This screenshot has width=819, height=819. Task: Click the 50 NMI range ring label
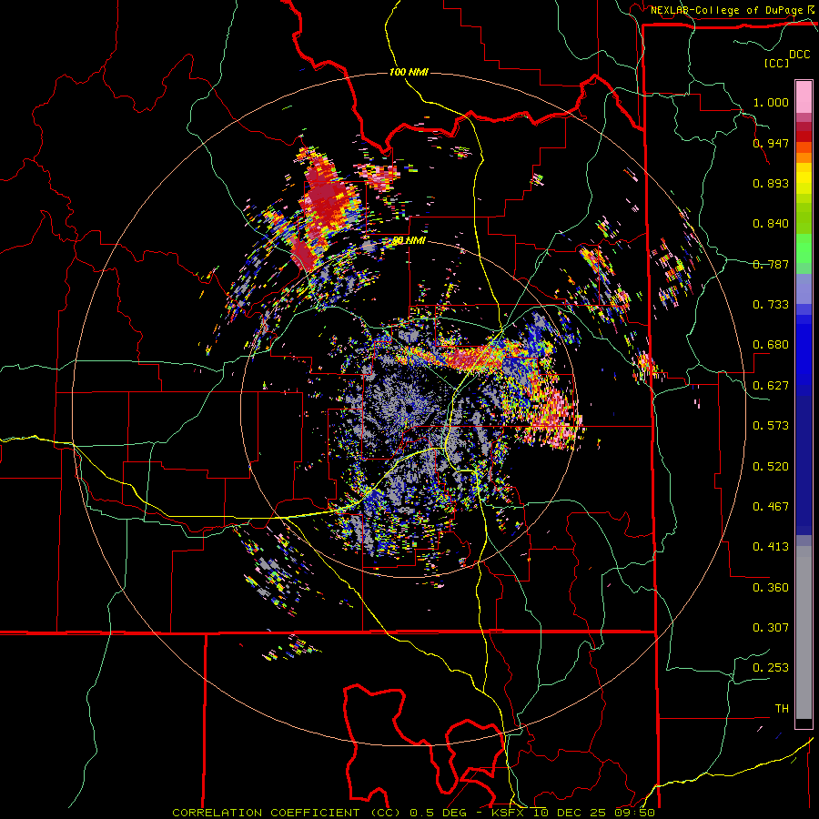[409, 241]
